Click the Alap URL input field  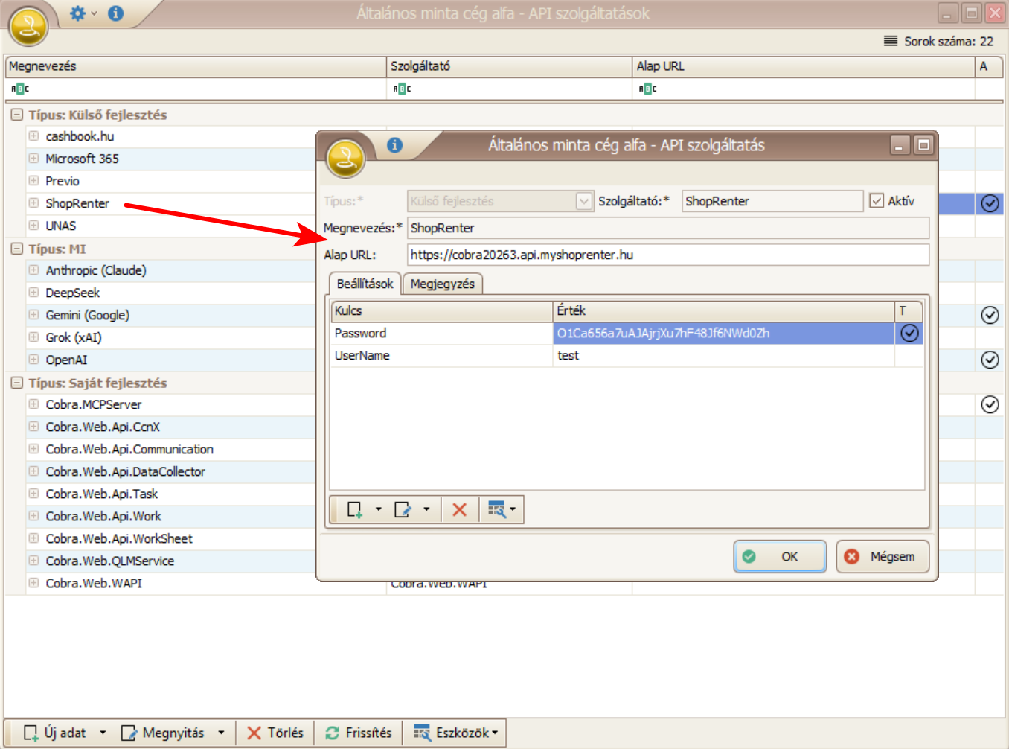click(668, 255)
